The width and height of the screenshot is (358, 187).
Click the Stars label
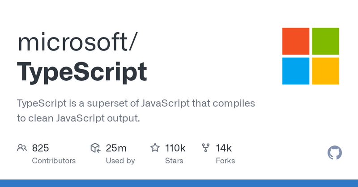click(x=174, y=161)
